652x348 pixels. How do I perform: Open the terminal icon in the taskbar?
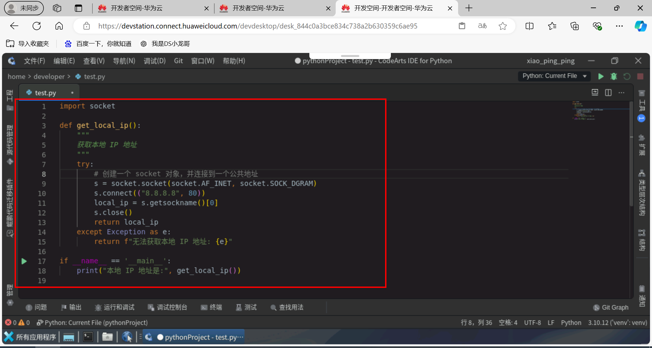[88, 336]
